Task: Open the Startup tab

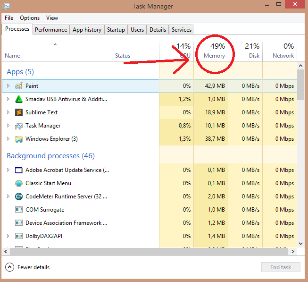Action: 116,30
